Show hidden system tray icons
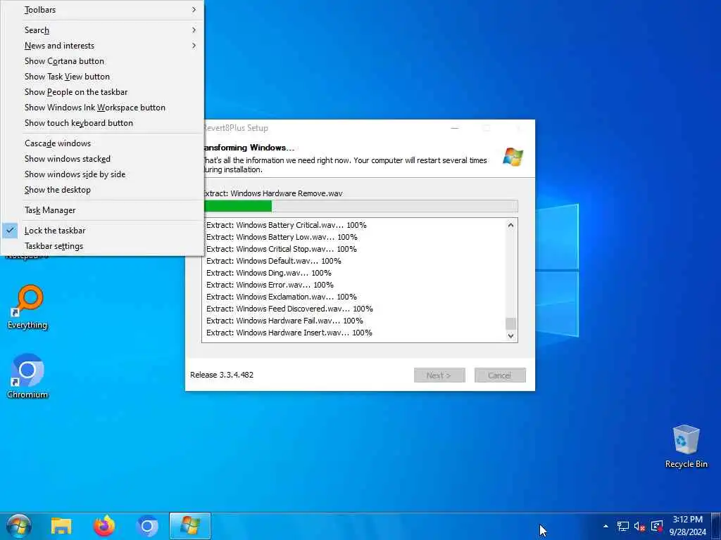This screenshot has width=721, height=540. (606, 526)
